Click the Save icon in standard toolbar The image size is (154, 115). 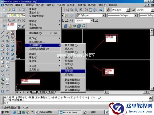[x=14, y=10]
